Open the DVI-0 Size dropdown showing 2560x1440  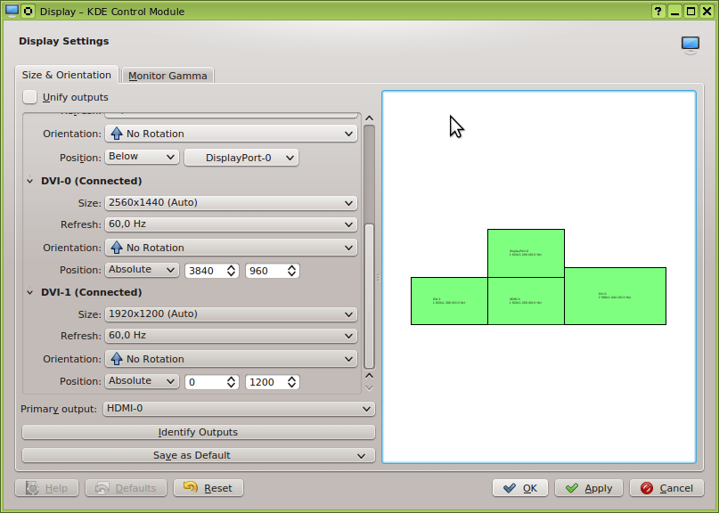[231, 203]
